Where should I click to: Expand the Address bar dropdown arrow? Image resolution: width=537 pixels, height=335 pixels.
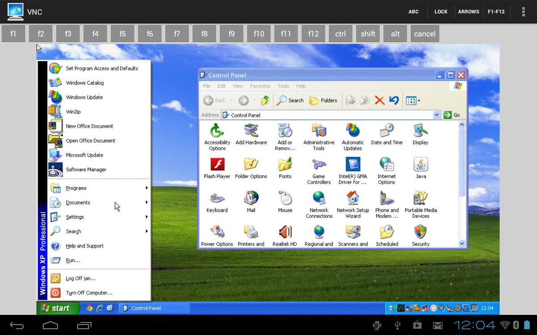(x=437, y=115)
